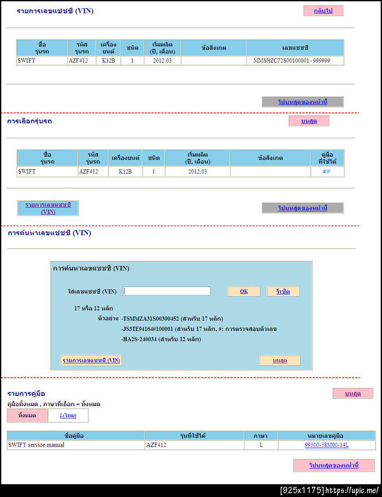Click the pointing hand icon in SWIFT row
Screen dimensions: 382x497
tap(327, 172)
